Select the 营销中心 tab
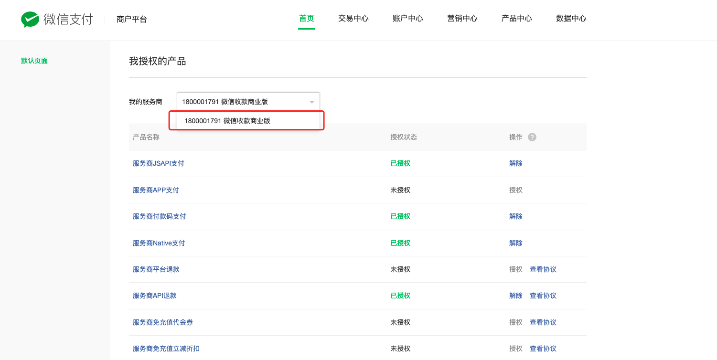 [x=462, y=19]
